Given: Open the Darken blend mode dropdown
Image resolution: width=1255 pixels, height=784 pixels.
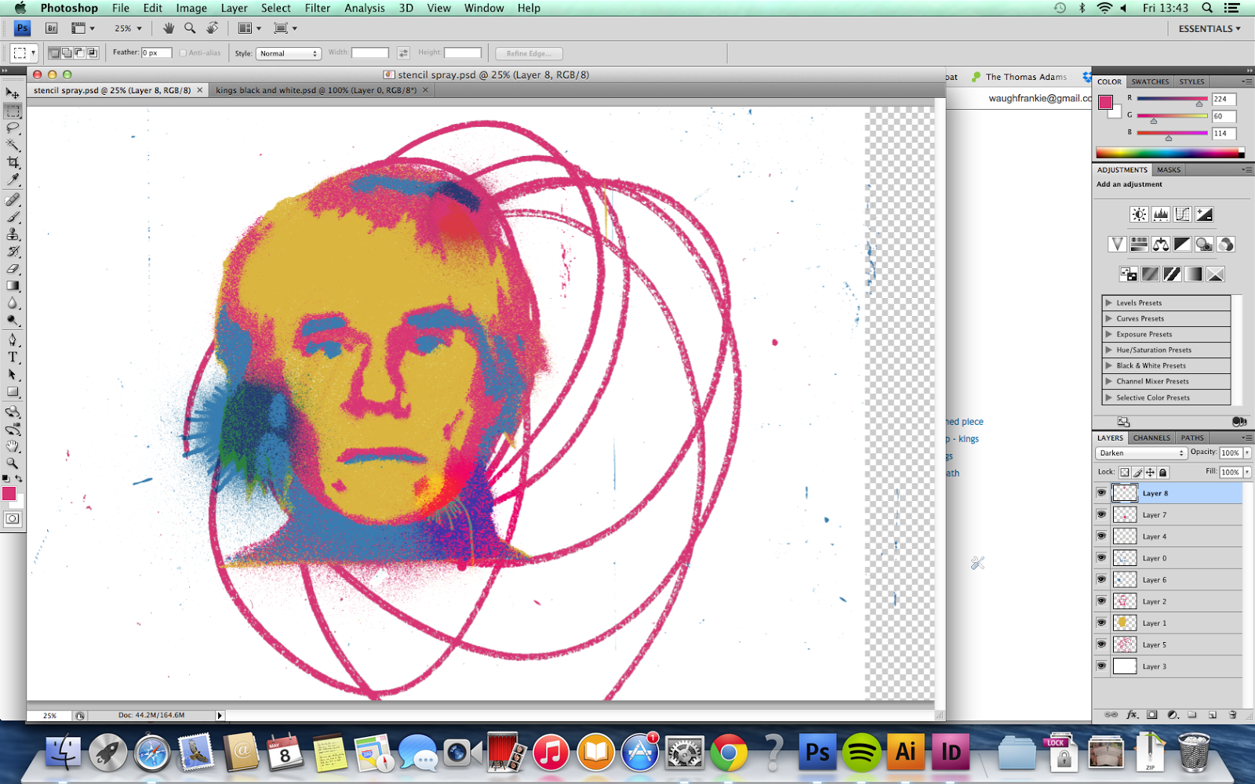Looking at the screenshot, I should tap(1141, 453).
